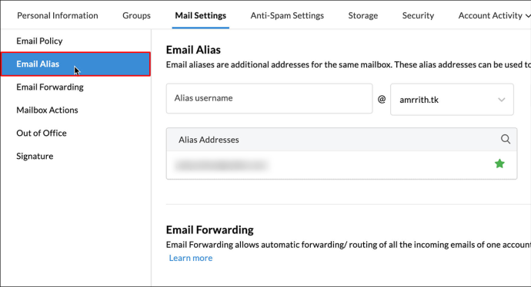531x287 pixels.
Task: Switch to the Security tab
Action: point(418,15)
